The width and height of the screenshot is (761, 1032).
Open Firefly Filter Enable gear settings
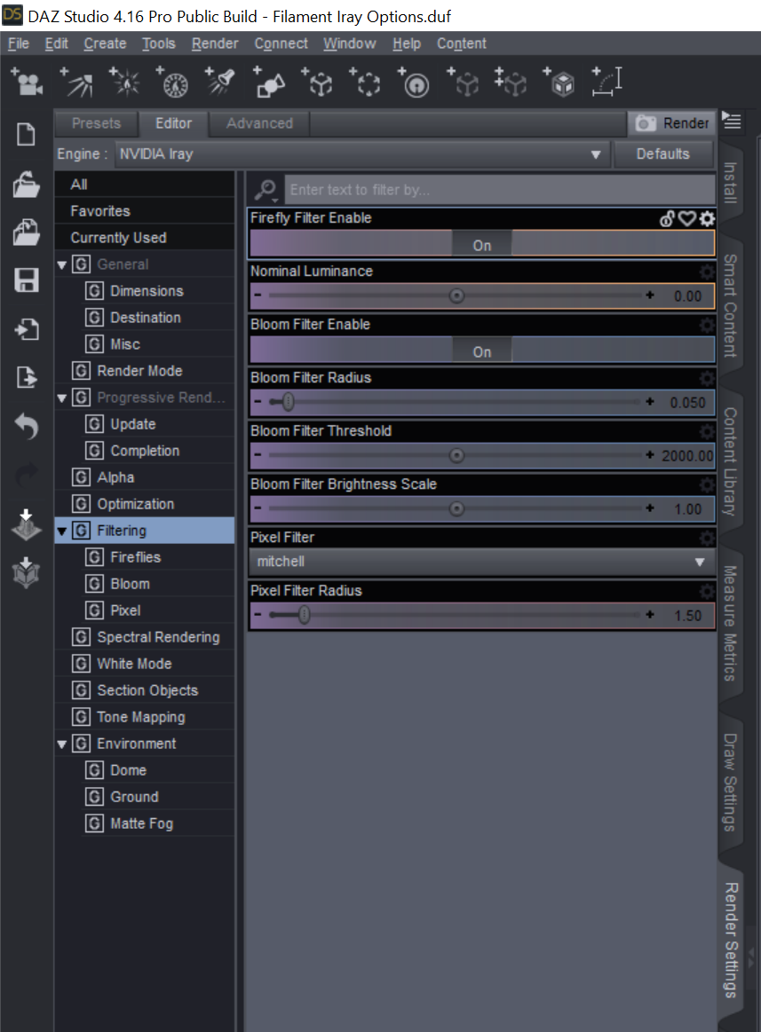[707, 218]
